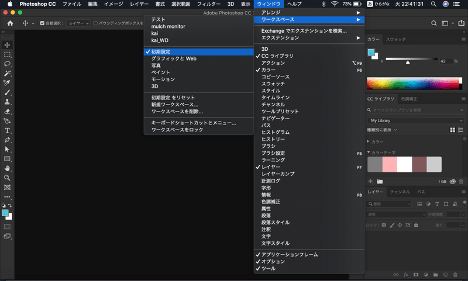Viewport: 468px width, 281px height.
Task: Select the Horizontal Type tool
Action: (x=7, y=130)
